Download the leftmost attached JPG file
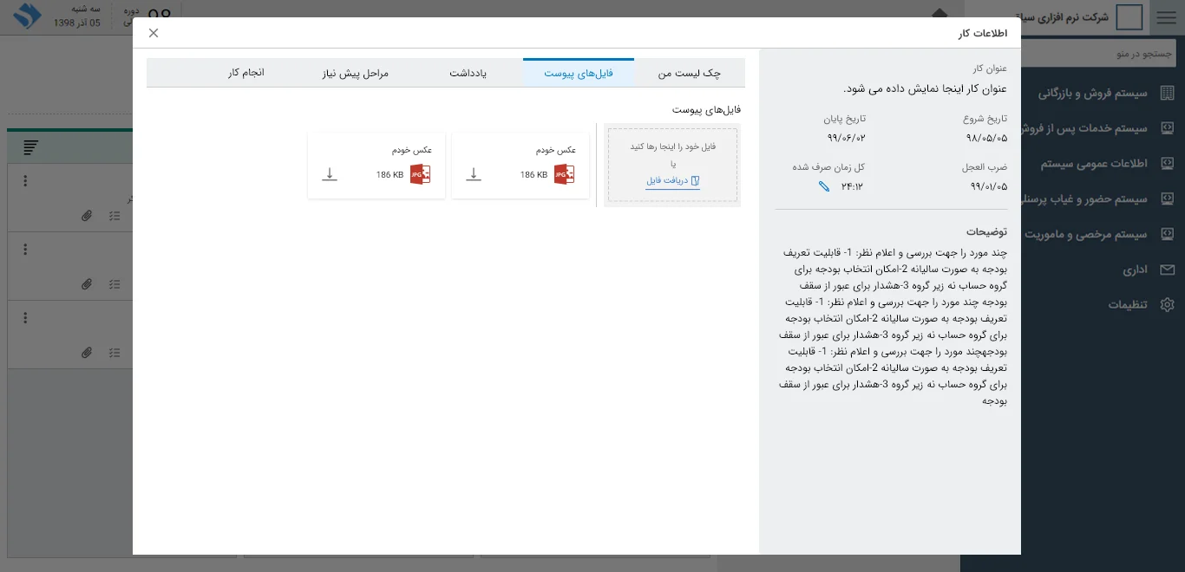Viewport: 1185px width, 572px height. [330, 174]
